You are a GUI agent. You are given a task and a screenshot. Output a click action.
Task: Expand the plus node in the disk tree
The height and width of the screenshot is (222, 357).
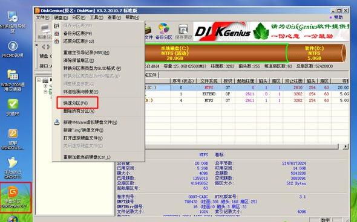[x=45, y=86]
